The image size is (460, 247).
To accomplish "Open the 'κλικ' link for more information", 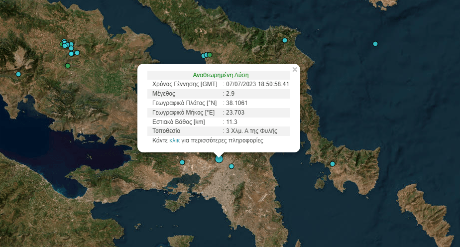I will click(174, 141).
